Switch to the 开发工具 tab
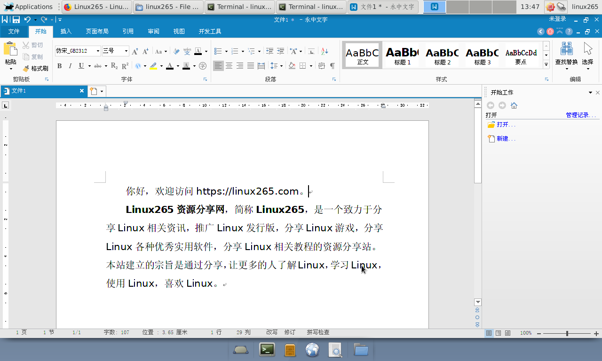This screenshot has height=361, width=602. coord(210,31)
